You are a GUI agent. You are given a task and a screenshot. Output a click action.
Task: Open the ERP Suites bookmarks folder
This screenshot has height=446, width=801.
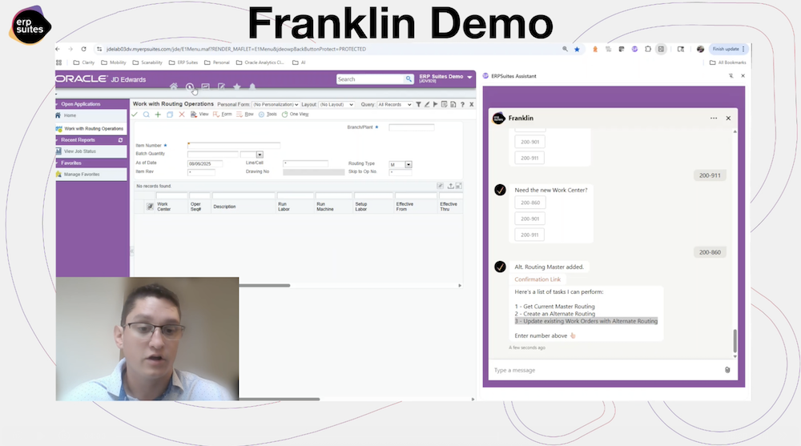click(x=183, y=62)
